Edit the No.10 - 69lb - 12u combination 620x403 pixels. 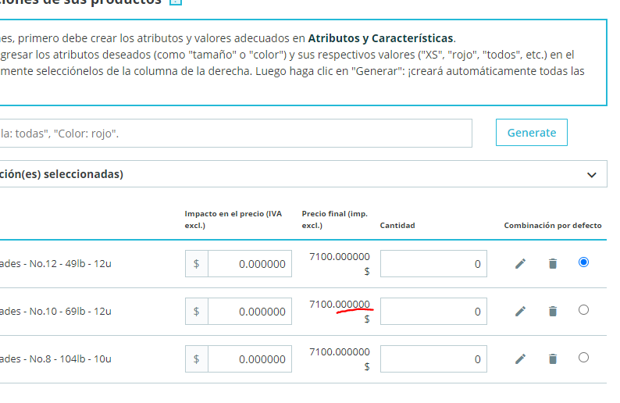click(520, 312)
